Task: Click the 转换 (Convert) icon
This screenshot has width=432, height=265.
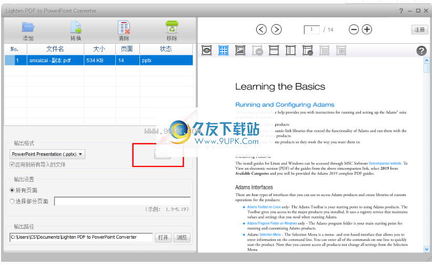Action: [76, 27]
